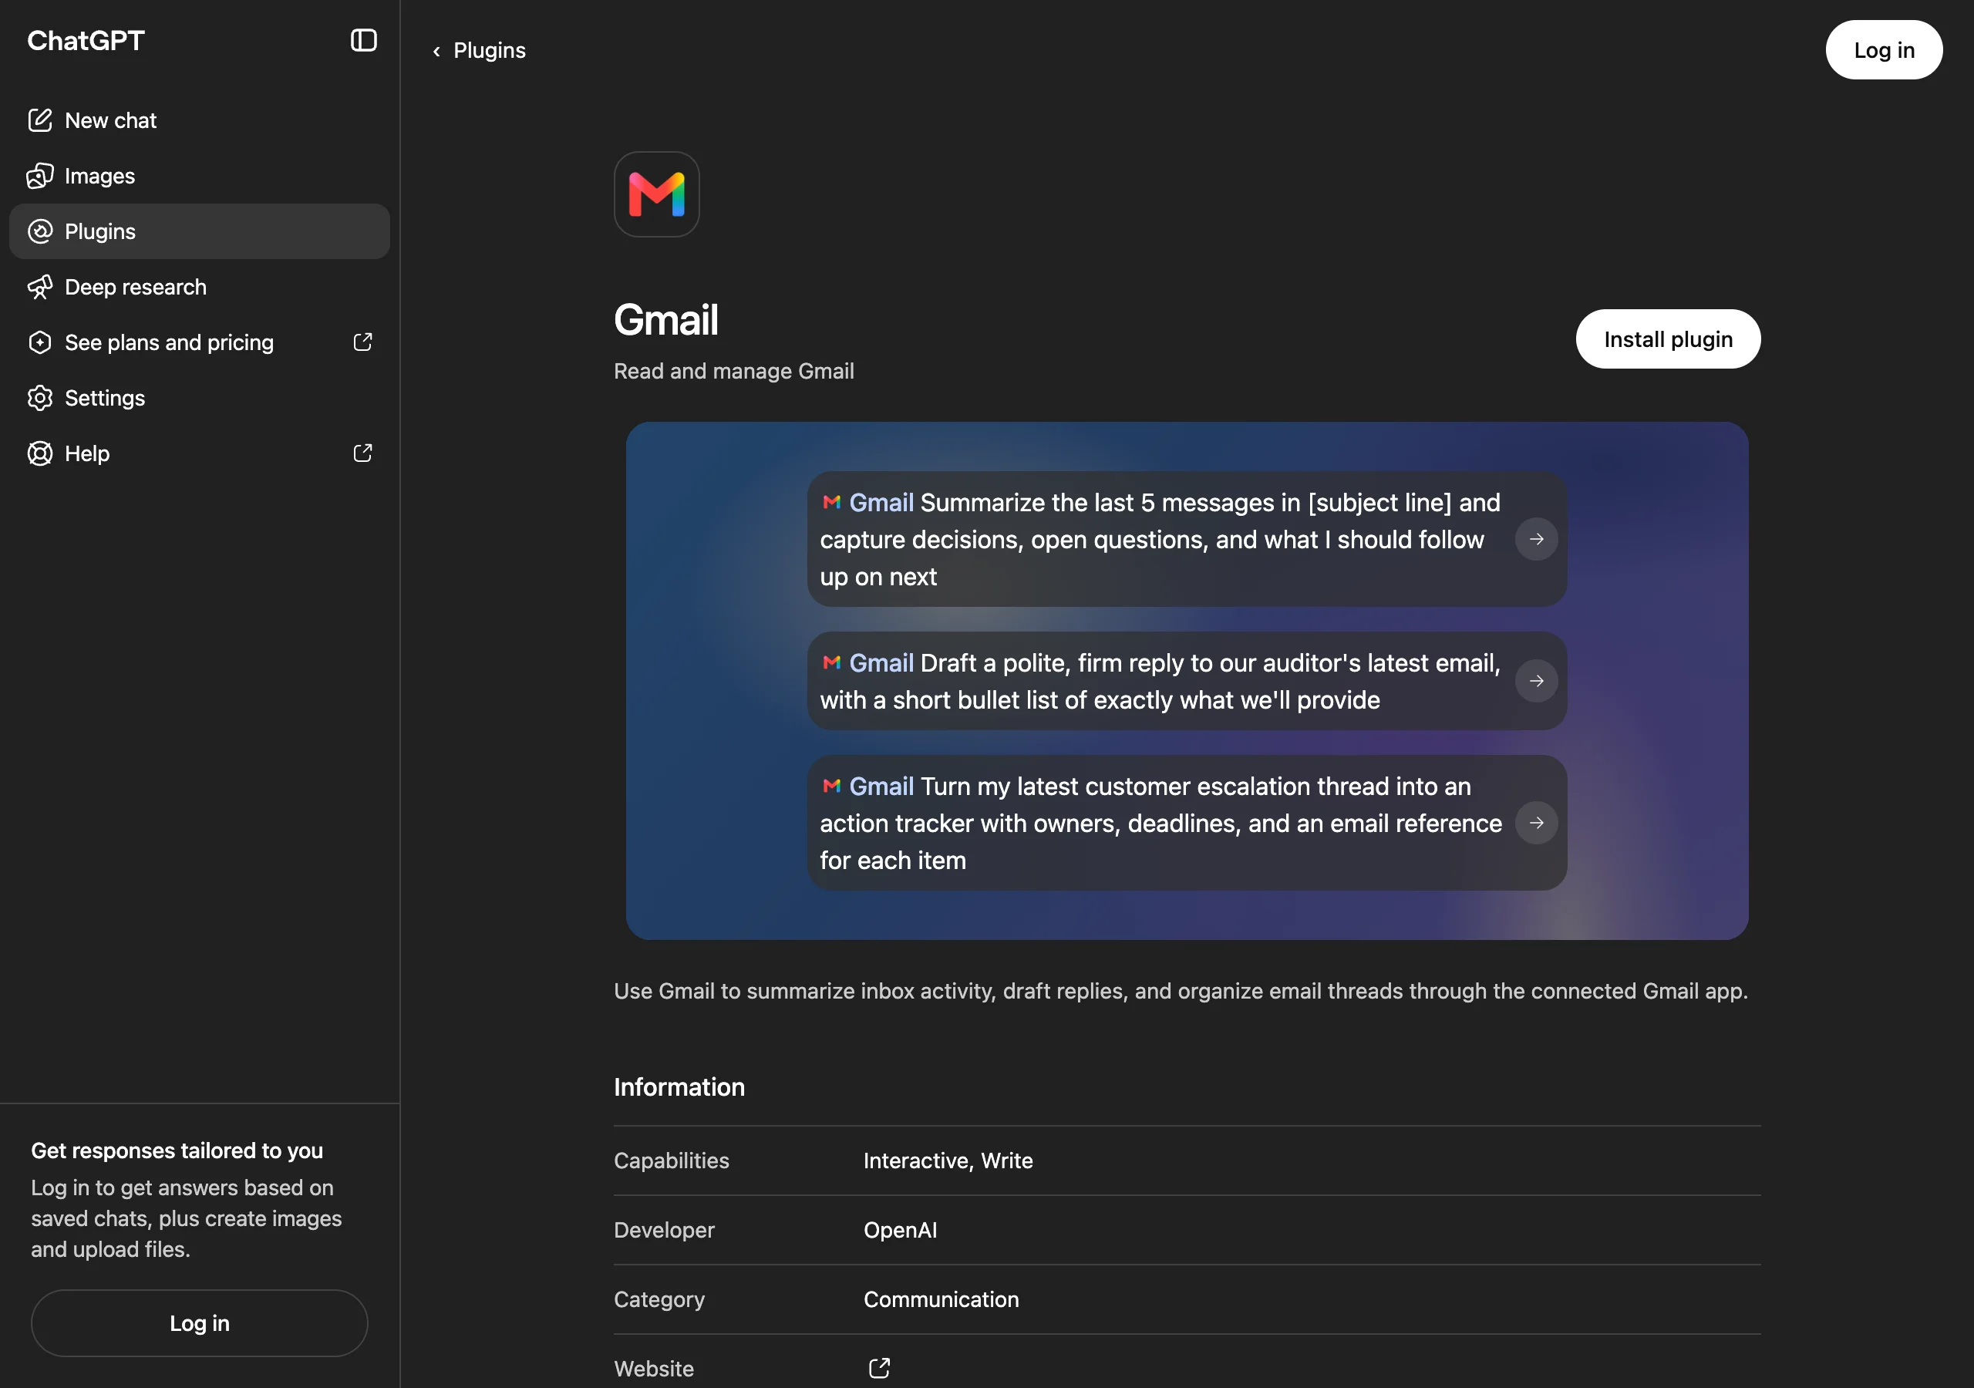This screenshot has height=1388, width=1974.
Task: Click the Plugins icon in sidebar
Action: pos(39,231)
